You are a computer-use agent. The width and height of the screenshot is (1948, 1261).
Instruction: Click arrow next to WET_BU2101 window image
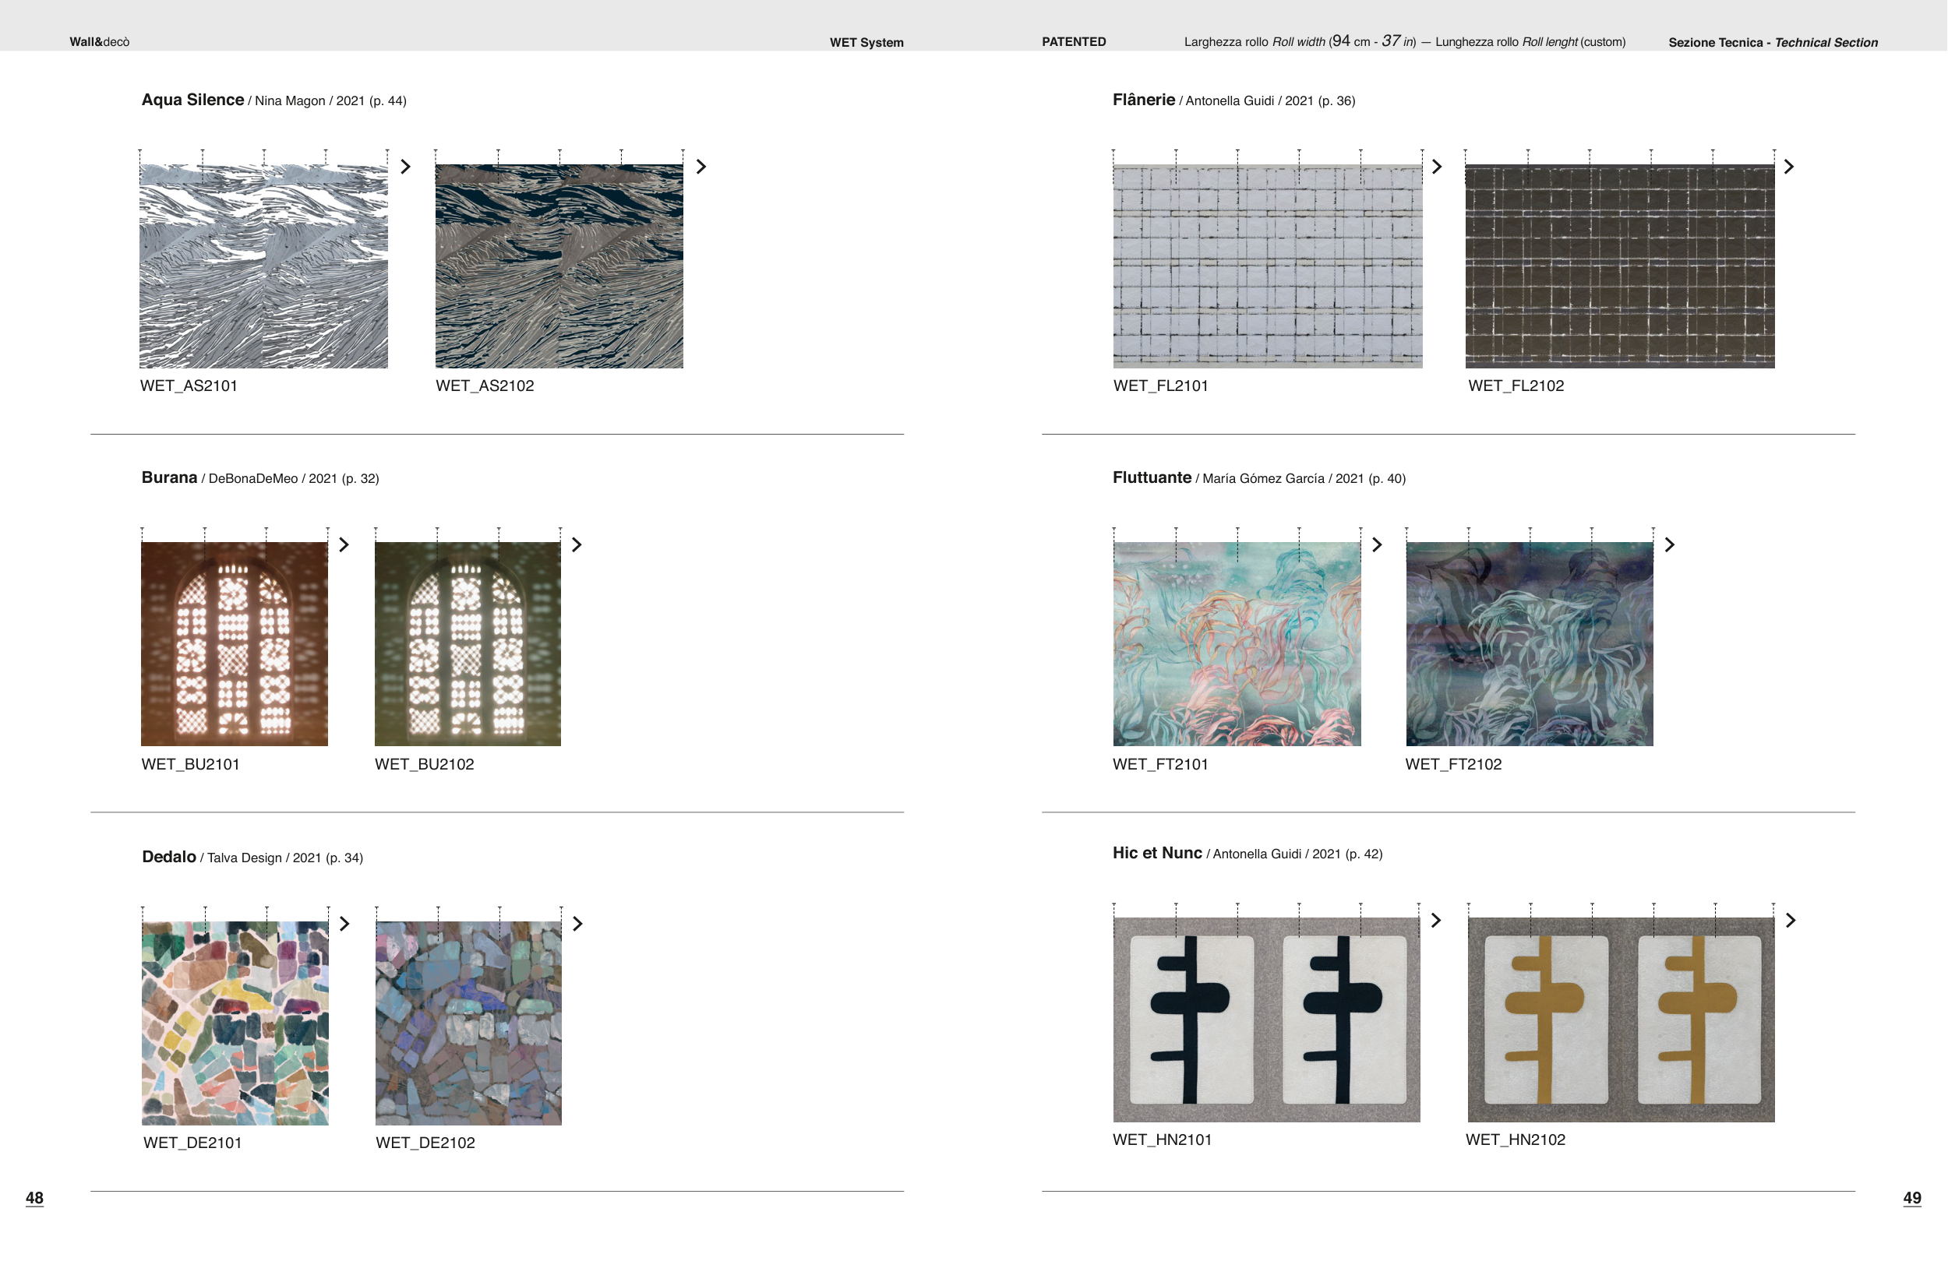[344, 545]
